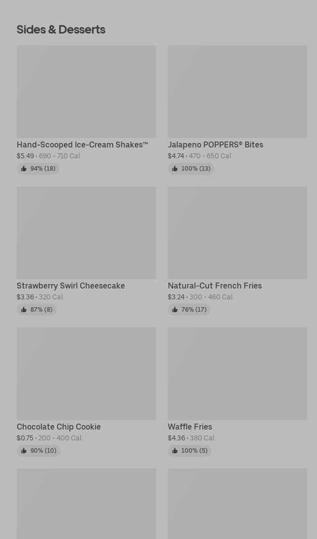Click thumbs-up icon under Hand-Scooped Ice-Cream Shakes
Viewport: 317px width, 539px height.
(x=24, y=169)
